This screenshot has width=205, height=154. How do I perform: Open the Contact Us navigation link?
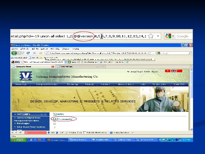coord(179,84)
